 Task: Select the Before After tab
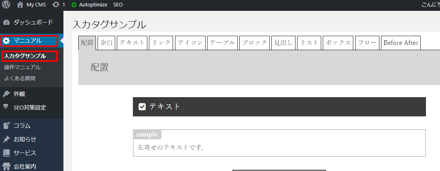401,43
